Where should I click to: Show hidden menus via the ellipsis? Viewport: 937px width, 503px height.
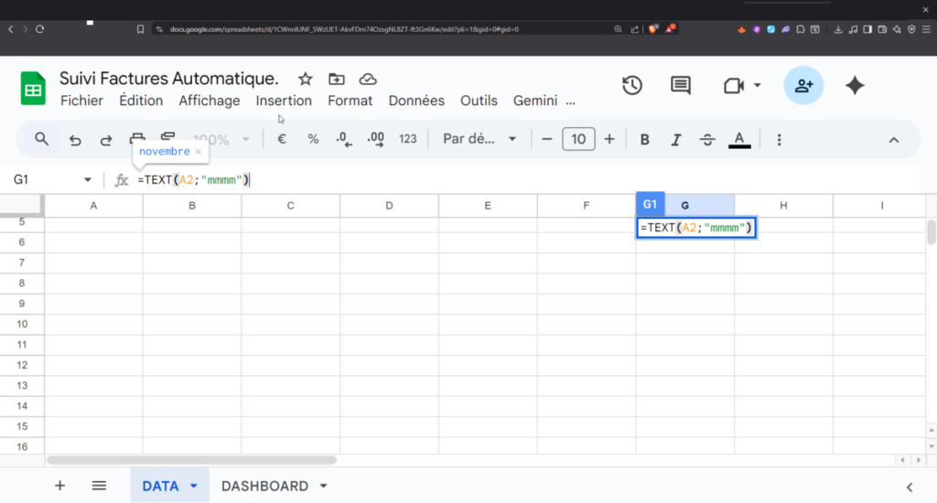[571, 102]
